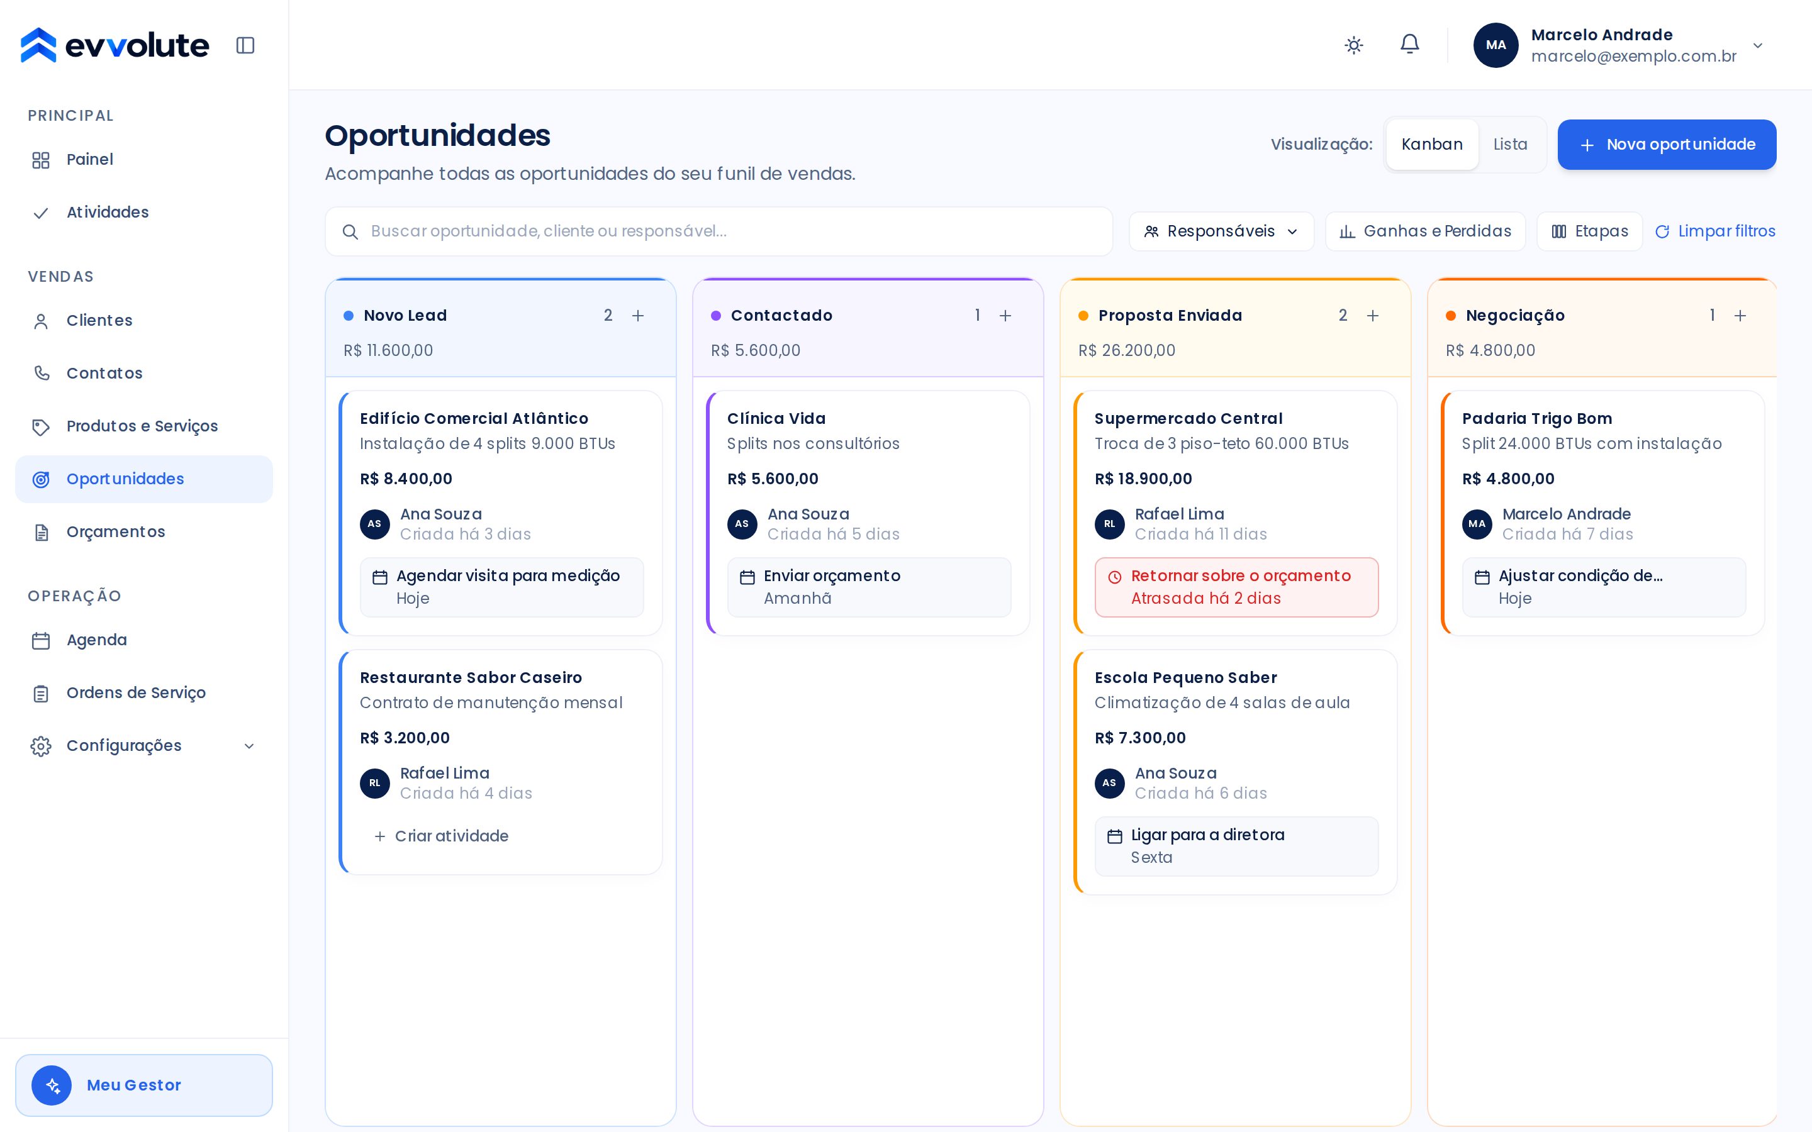
Task: Go to Painel in sidebar
Action: click(x=143, y=160)
